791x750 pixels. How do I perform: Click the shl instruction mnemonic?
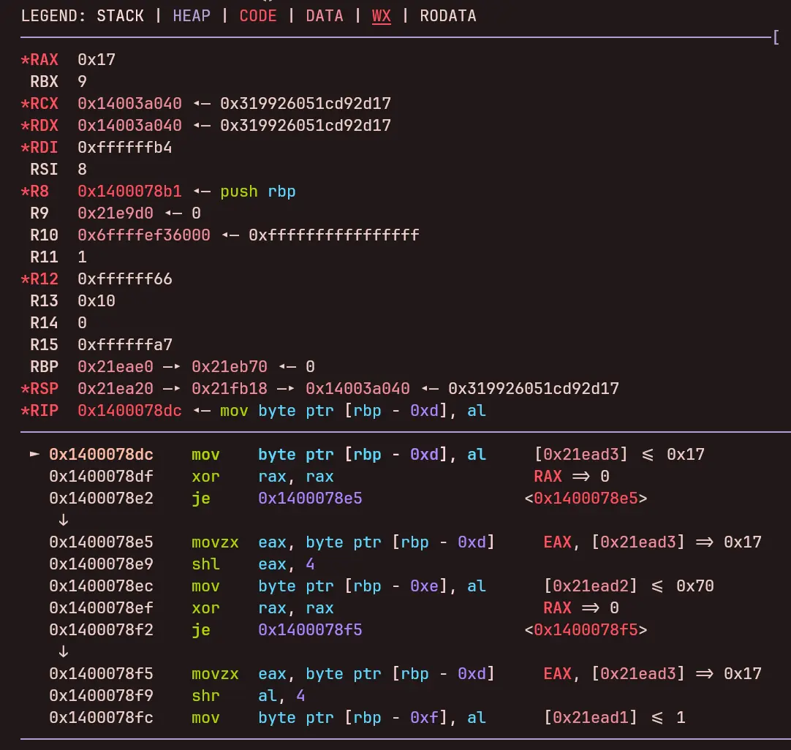tap(205, 564)
